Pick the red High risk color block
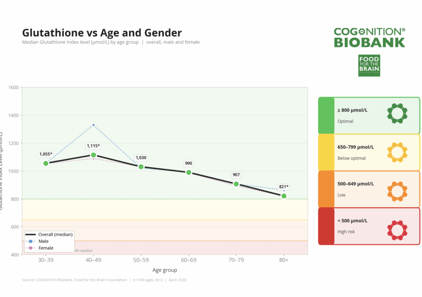The image size is (422, 297). pos(326,226)
